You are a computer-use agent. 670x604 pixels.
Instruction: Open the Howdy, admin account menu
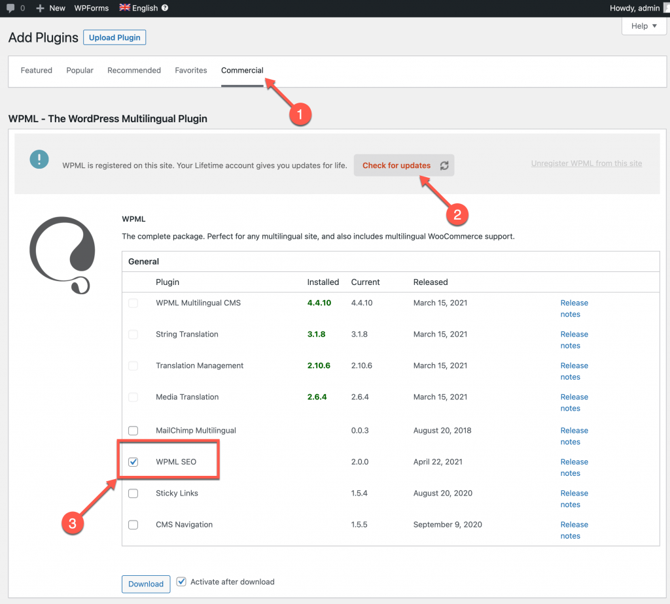tap(635, 8)
